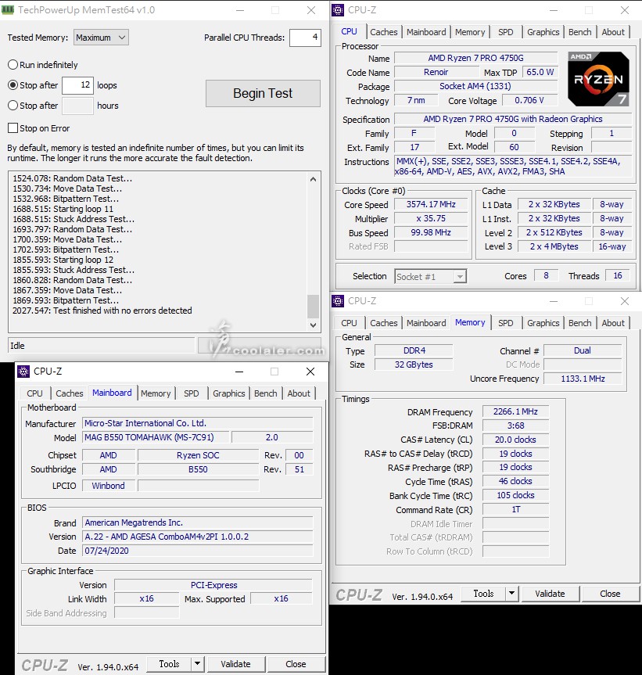Click the MemTest64 log scrollbar thumb

314,306
